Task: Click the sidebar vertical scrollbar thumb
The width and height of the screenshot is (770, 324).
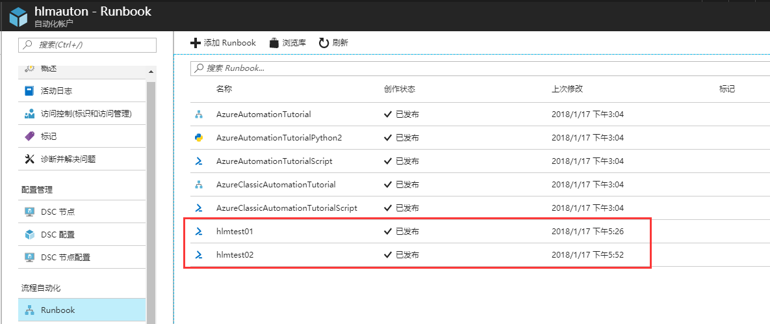Action: click(151, 202)
